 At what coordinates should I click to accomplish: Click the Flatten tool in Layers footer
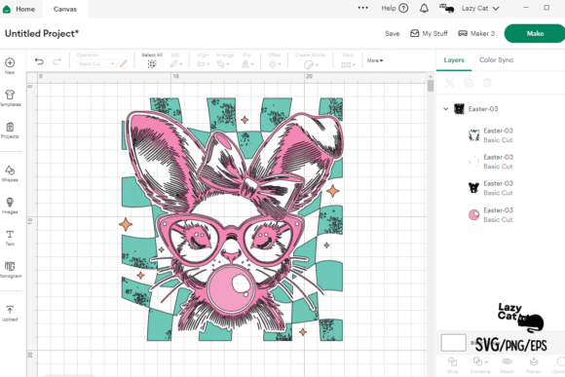534,365
